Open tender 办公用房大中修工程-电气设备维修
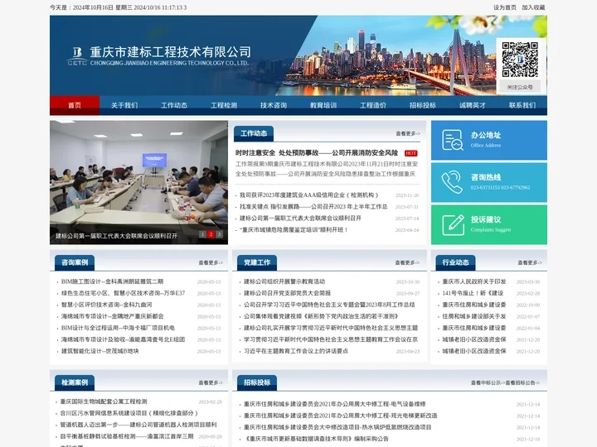597x447 pixels. coord(335,404)
